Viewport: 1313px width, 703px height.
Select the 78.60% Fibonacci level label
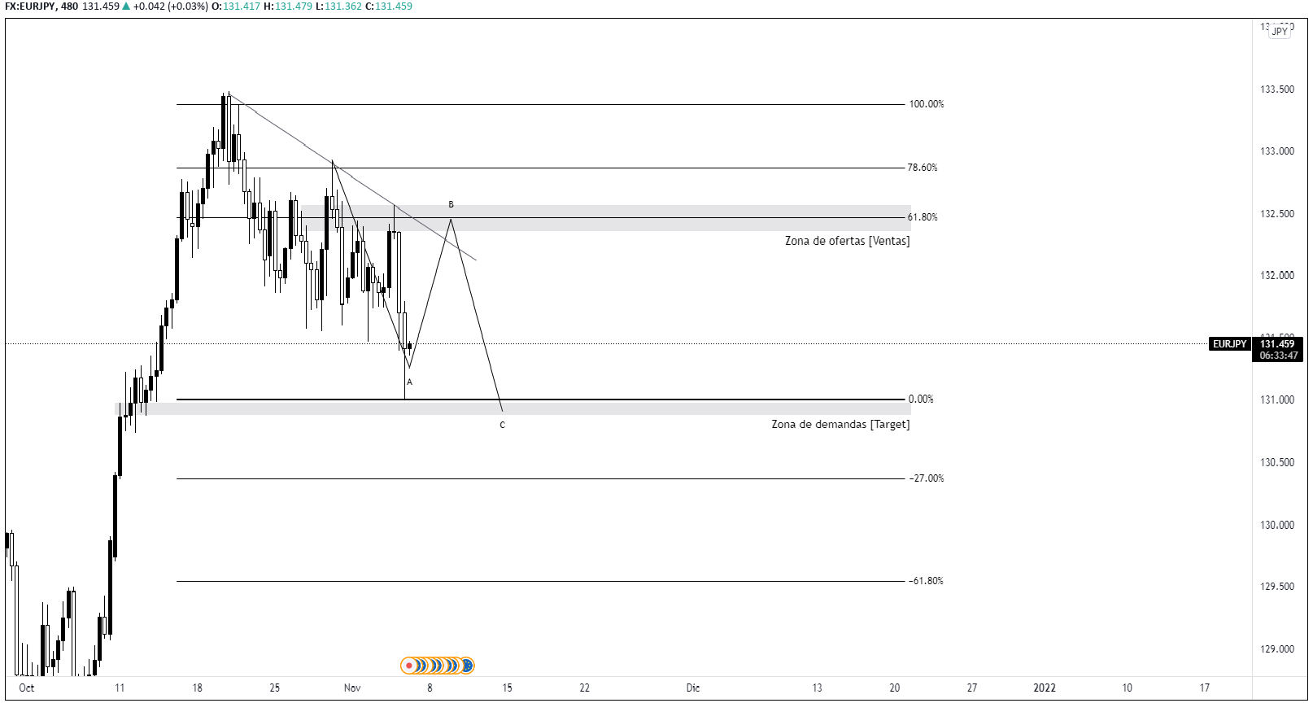point(923,168)
